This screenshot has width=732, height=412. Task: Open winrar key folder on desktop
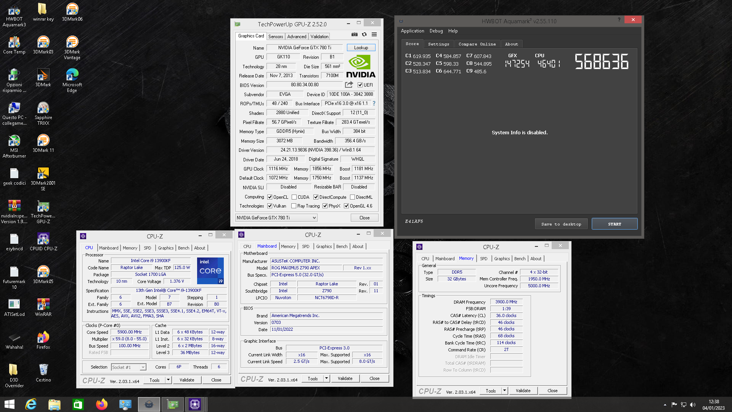pyautogui.click(x=43, y=12)
